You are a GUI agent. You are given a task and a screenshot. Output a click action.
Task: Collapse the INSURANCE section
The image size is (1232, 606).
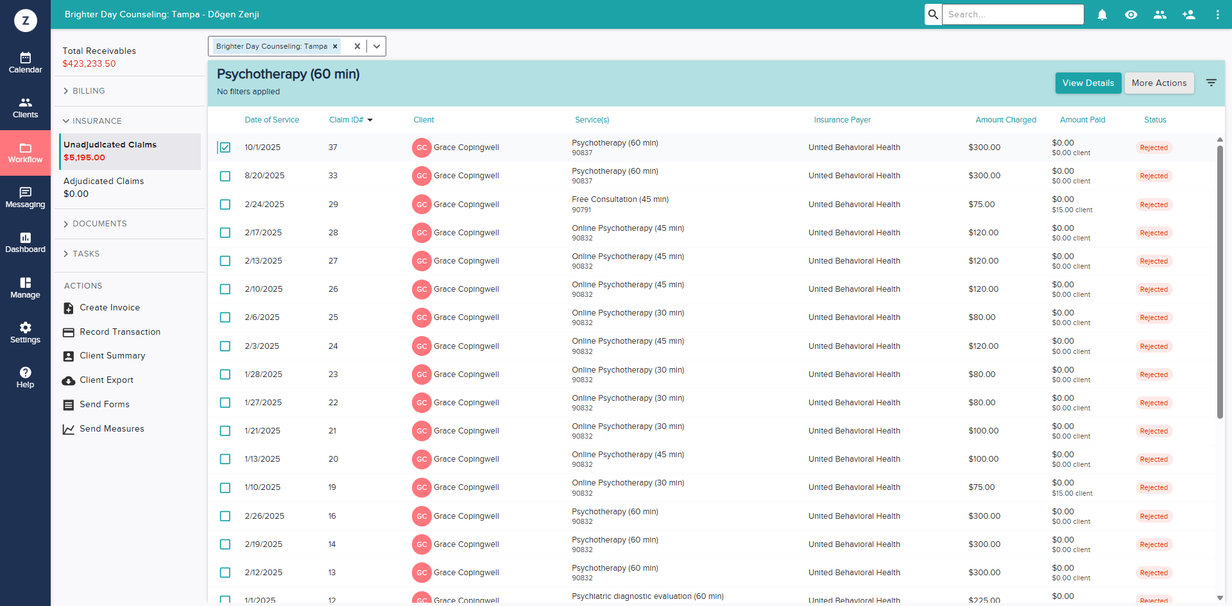pyautogui.click(x=92, y=121)
